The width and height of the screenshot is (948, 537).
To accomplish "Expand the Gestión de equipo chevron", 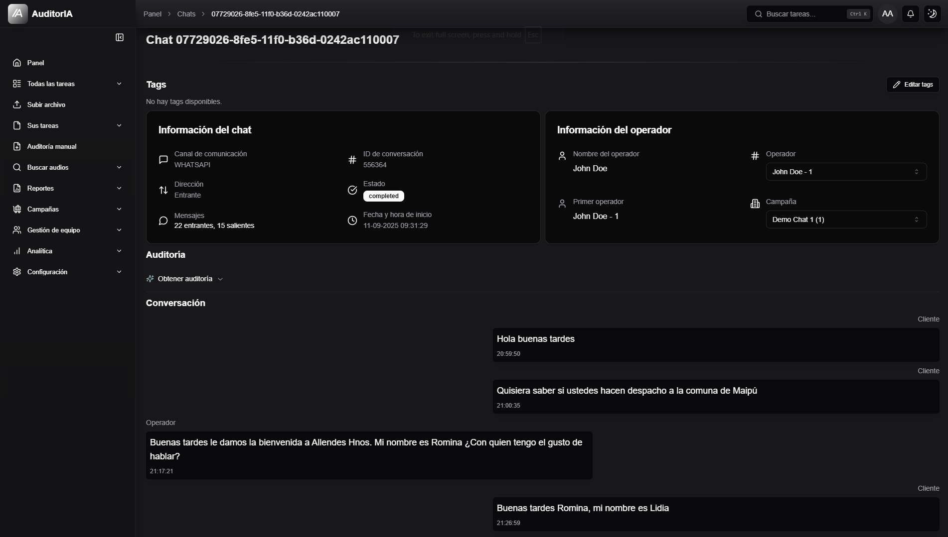I will tap(119, 230).
